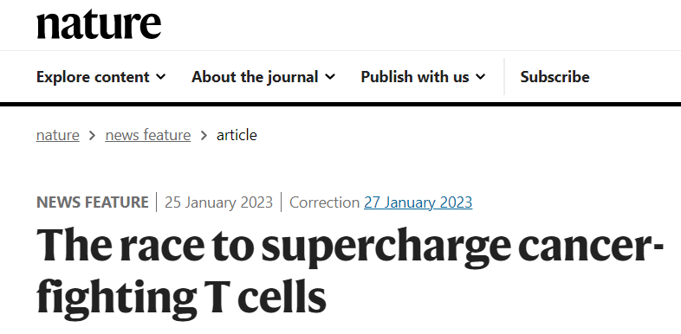Click the 25 January 2023 publication date
Image resolution: width=681 pixels, height=334 pixels.
point(218,202)
